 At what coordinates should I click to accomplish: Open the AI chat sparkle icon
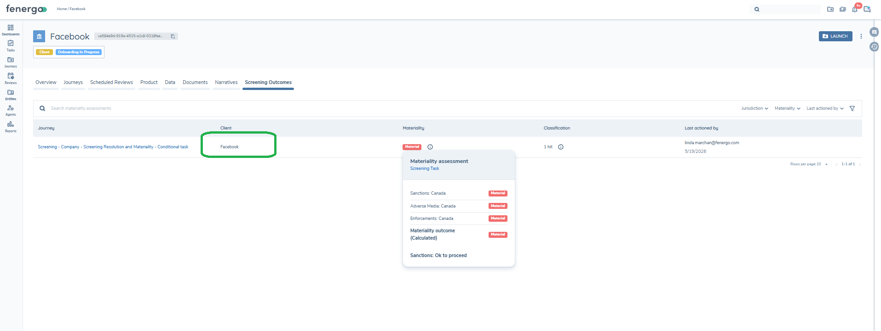[x=867, y=9]
